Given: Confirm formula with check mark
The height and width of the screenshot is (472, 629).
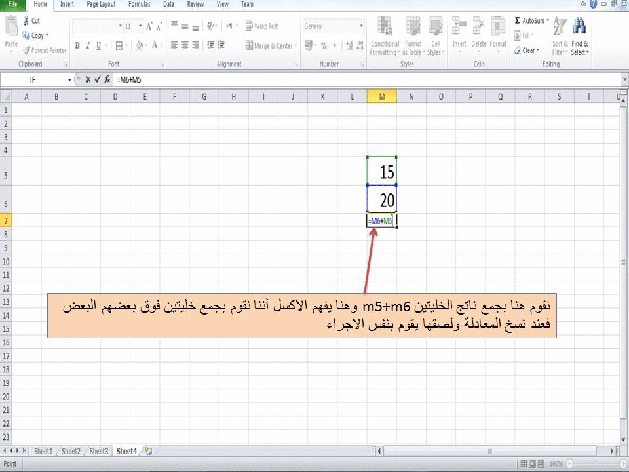Looking at the screenshot, I should click(x=98, y=80).
